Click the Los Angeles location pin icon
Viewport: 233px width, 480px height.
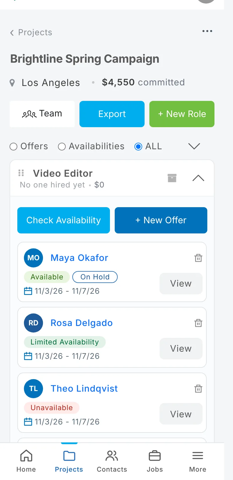(12, 83)
